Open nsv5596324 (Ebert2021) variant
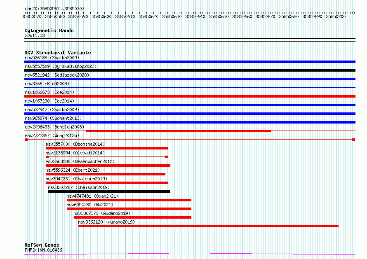Viewport: 367px width, 259px height. (x=73, y=170)
